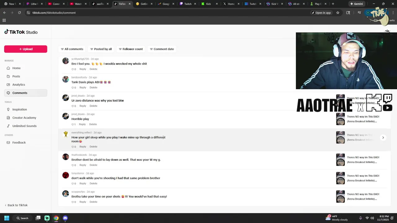Open thatfoobizerk profile avatar
The height and width of the screenshot is (223, 397).
tap(65, 157)
